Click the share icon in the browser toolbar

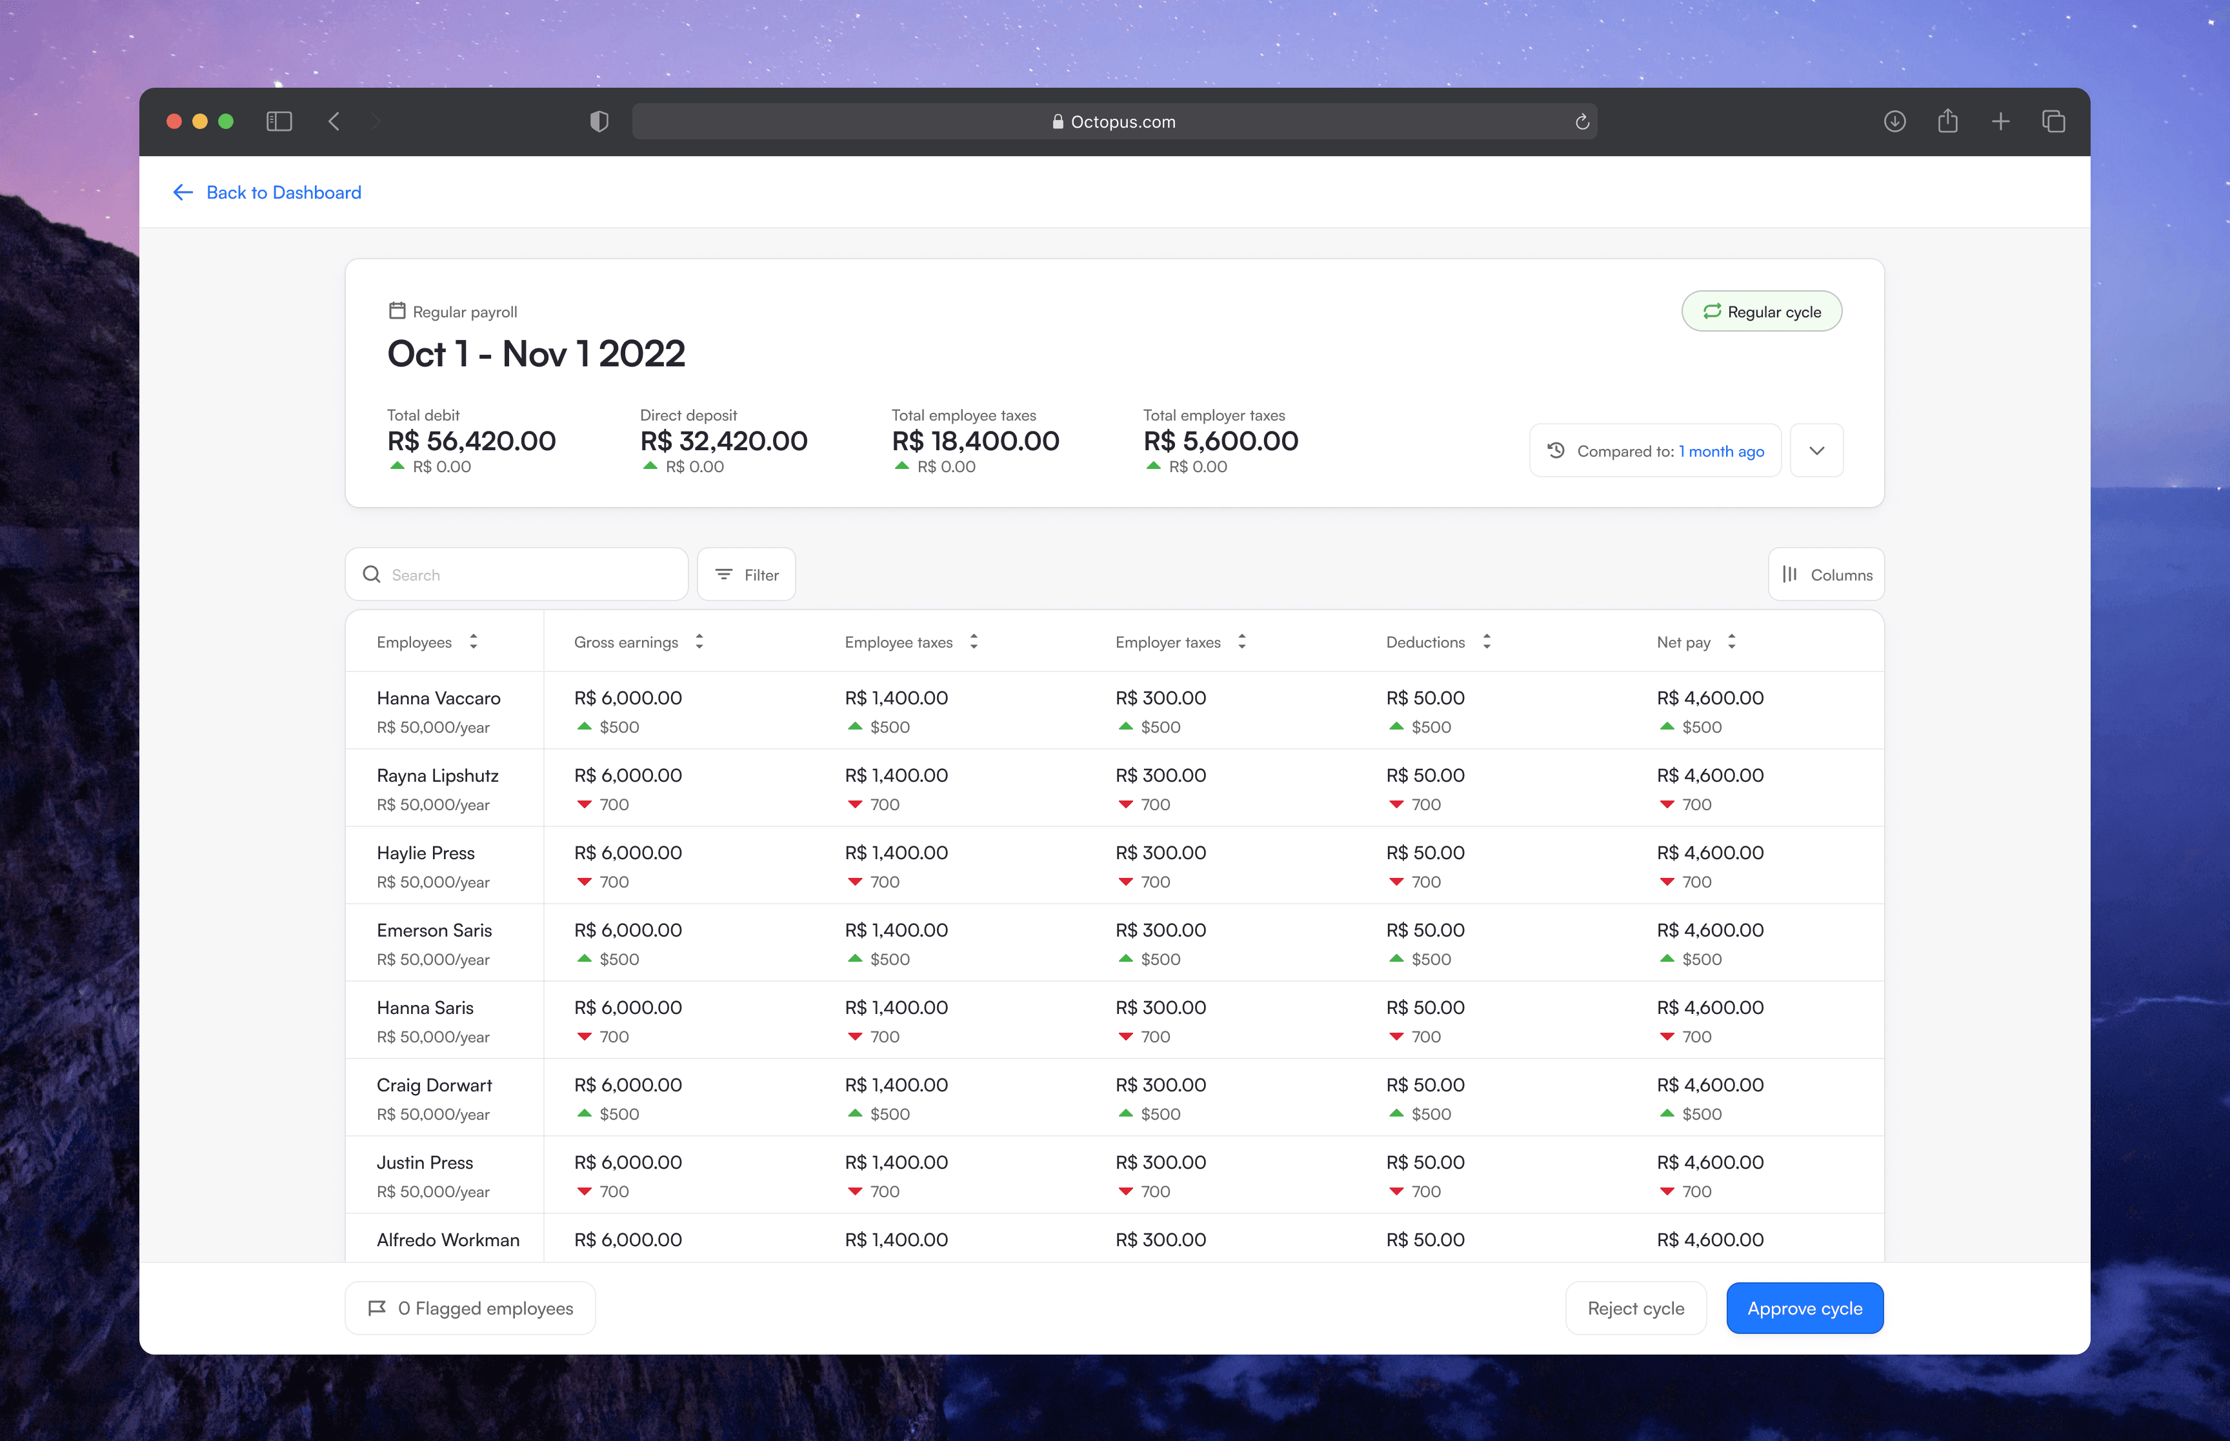pyautogui.click(x=1947, y=121)
